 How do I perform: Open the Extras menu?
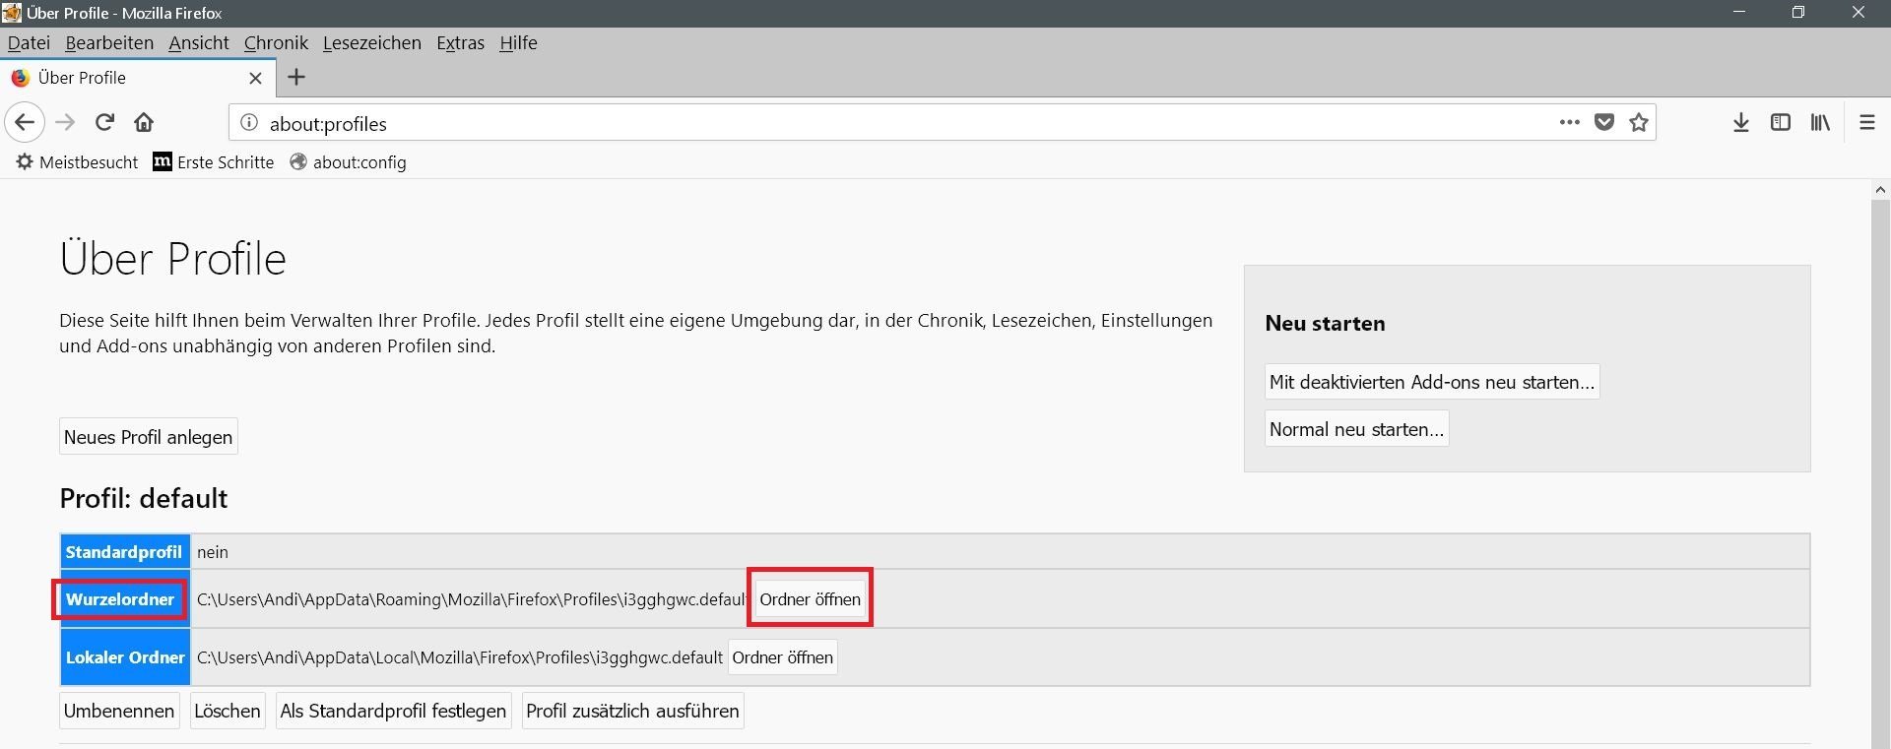(x=461, y=43)
